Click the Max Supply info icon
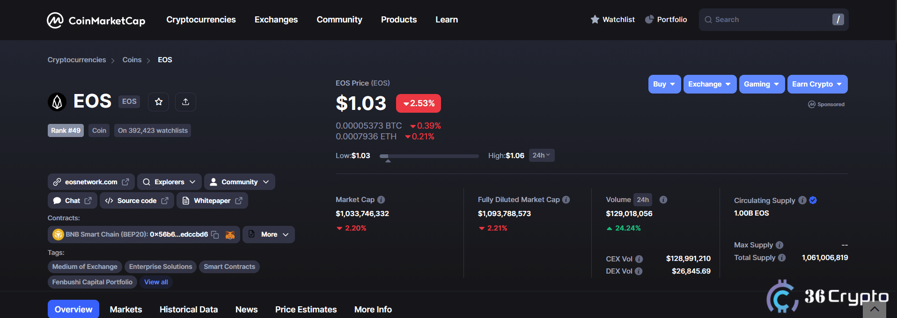 pos(779,245)
